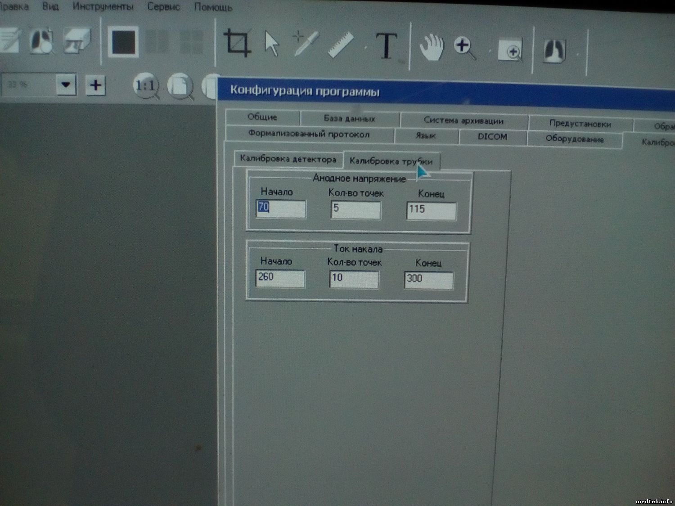Select the Crop tool
Image resolution: width=675 pixels, height=506 pixels.
(237, 43)
